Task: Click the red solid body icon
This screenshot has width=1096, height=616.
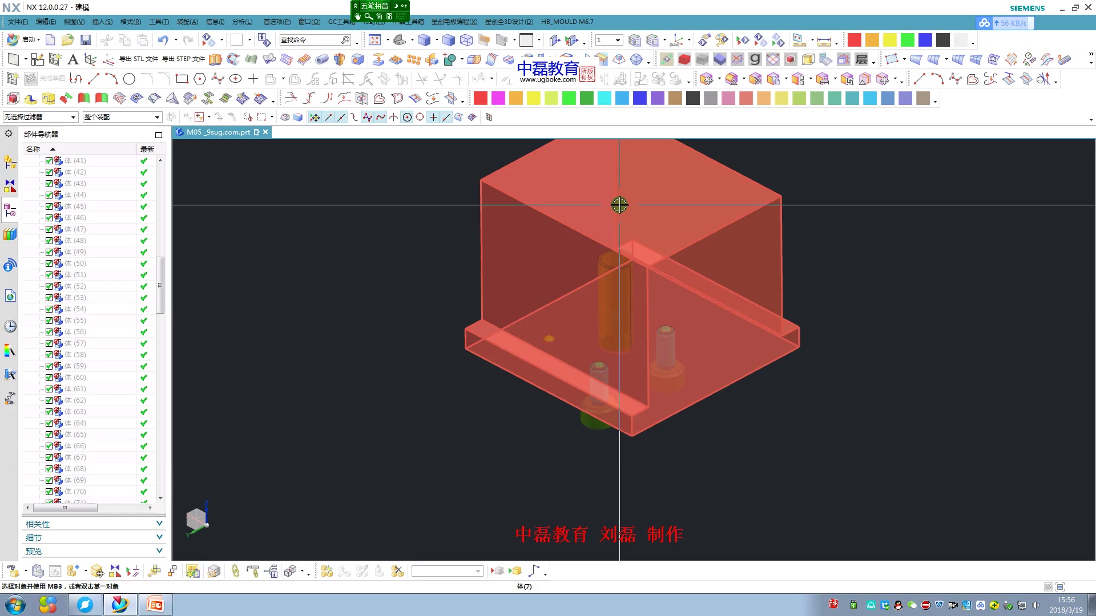Action: pyautogui.click(x=684, y=59)
